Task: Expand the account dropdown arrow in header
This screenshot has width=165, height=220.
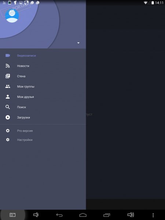Action: 78,43
